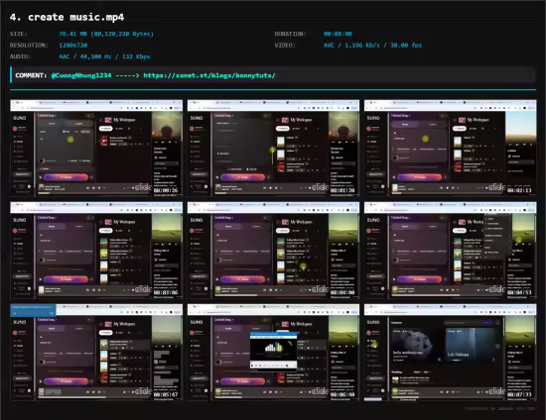Click the small icon right of Create in the 00:01:20 frame
The height and width of the screenshot is (420, 546).
(268, 177)
